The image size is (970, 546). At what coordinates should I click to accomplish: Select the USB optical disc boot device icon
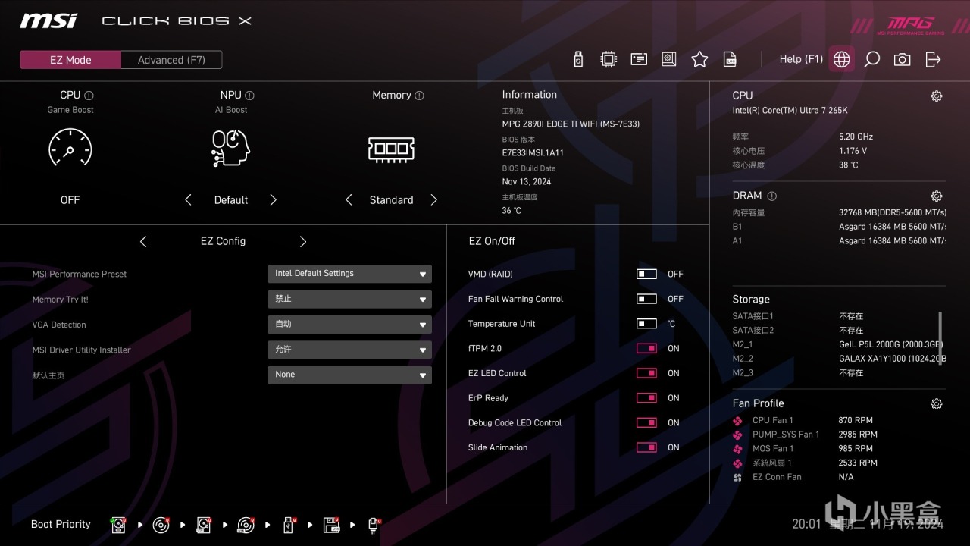point(246,525)
